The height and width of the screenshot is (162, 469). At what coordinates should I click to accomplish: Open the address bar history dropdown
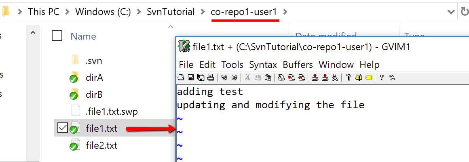[451, 12]
